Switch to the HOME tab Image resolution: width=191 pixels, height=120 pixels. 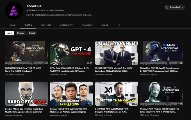12,25
